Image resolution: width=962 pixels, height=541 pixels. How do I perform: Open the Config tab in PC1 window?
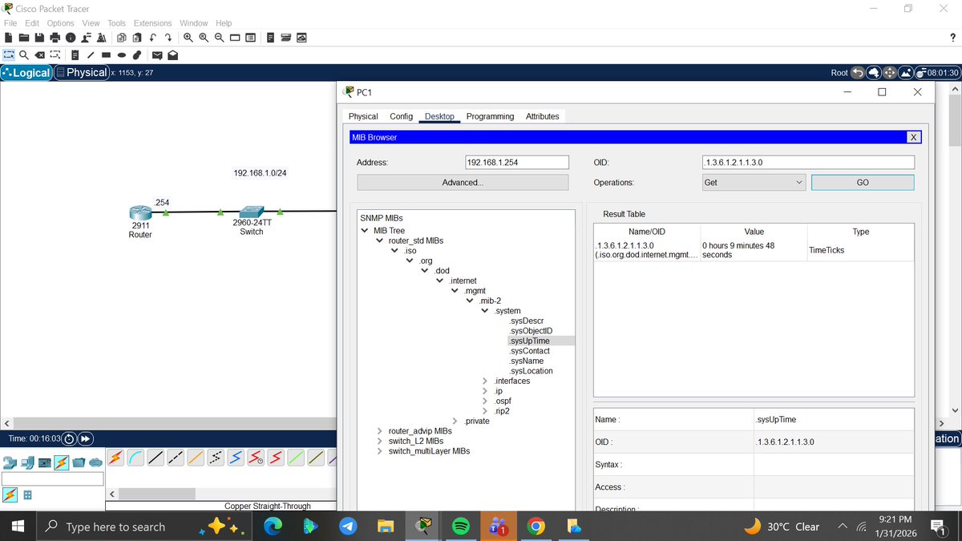401,116
